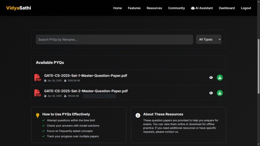Go to the Features page
Image resolution: width=260 pixels, height=146 pixels.
click(134, 8)
